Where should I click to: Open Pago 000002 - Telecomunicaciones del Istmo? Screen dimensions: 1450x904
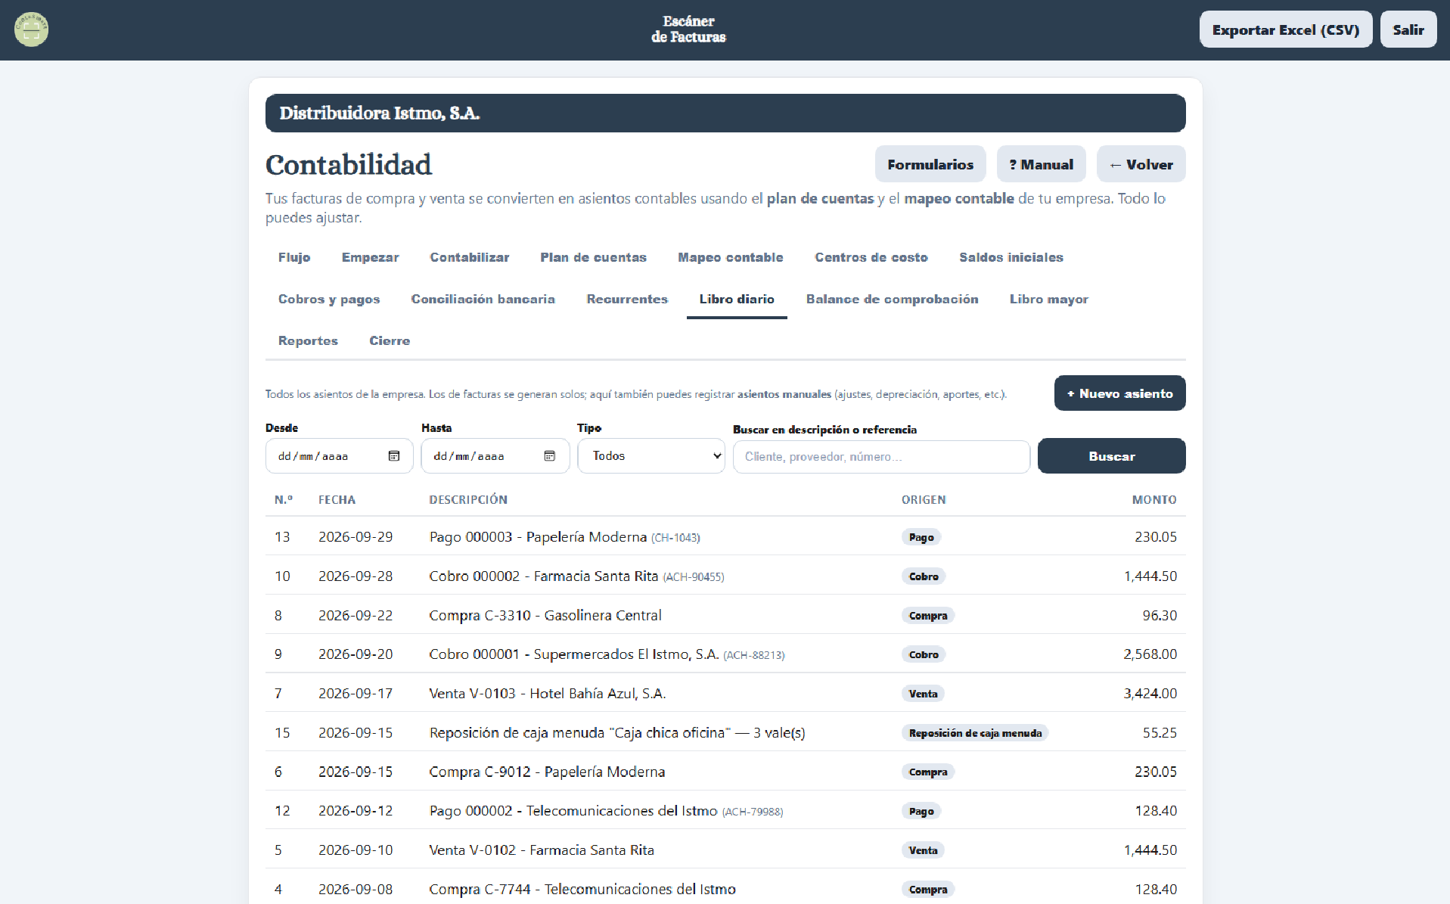tap(725, 810)
